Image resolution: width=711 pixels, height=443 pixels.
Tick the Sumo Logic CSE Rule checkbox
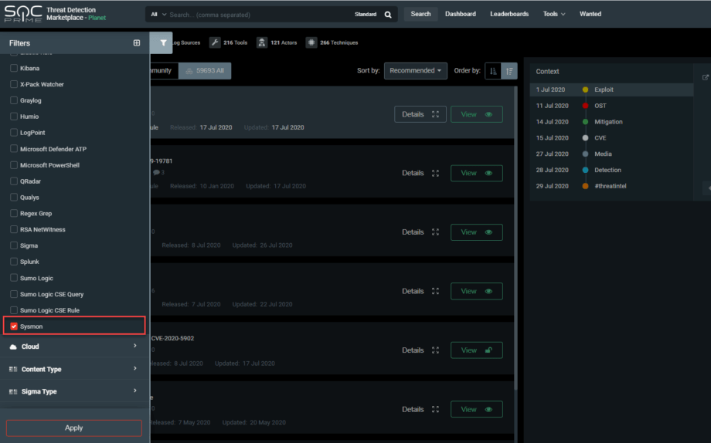tap(14, 310)
